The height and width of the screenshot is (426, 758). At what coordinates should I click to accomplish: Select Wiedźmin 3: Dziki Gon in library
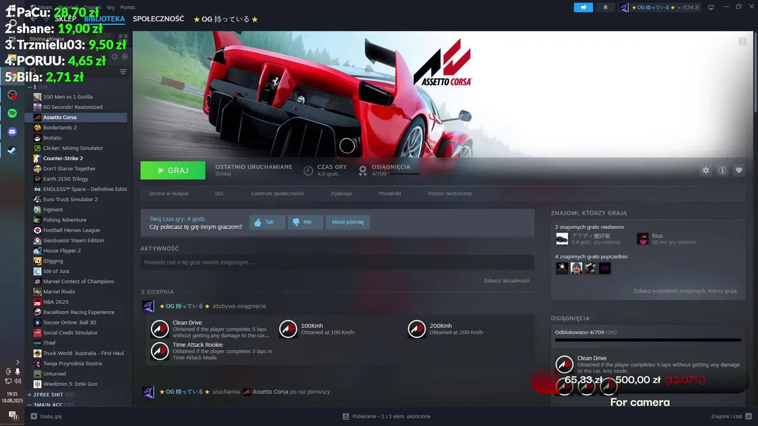70,384
